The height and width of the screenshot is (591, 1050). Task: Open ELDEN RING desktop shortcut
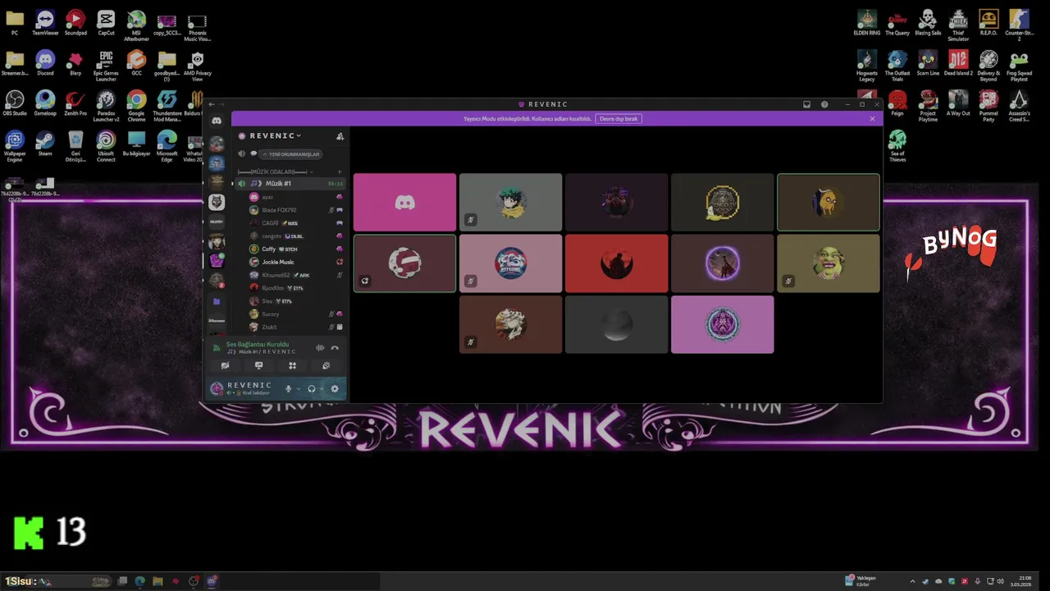(x=867, y=23)
